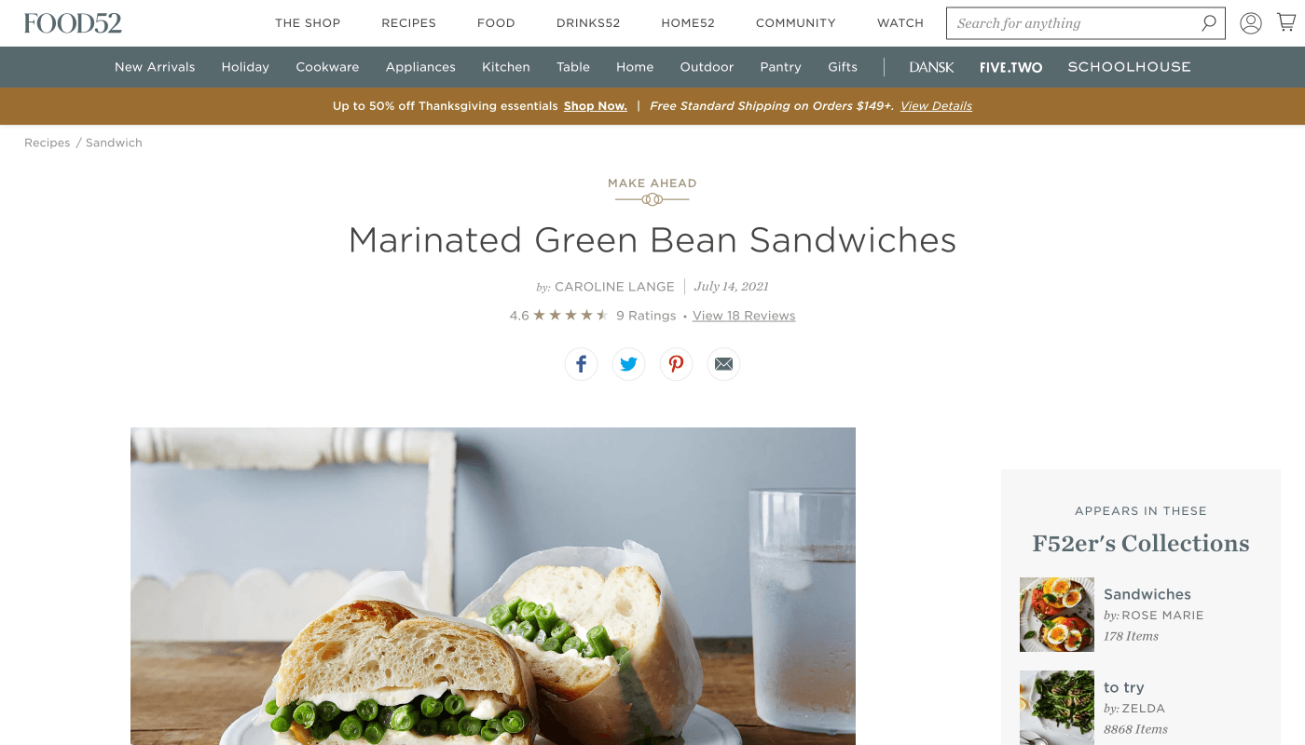Image resolution: width=1305 pixels, height=745 pixels.
Task: Open the Sandwiches collection thumbnail
Action: [1057, 615]
